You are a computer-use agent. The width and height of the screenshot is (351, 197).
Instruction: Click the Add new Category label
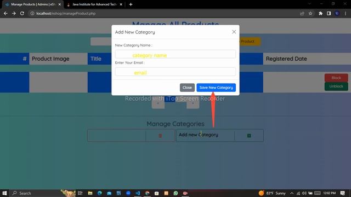(199, 135)
